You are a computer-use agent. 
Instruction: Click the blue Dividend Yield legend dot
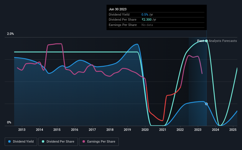point(9,141)
